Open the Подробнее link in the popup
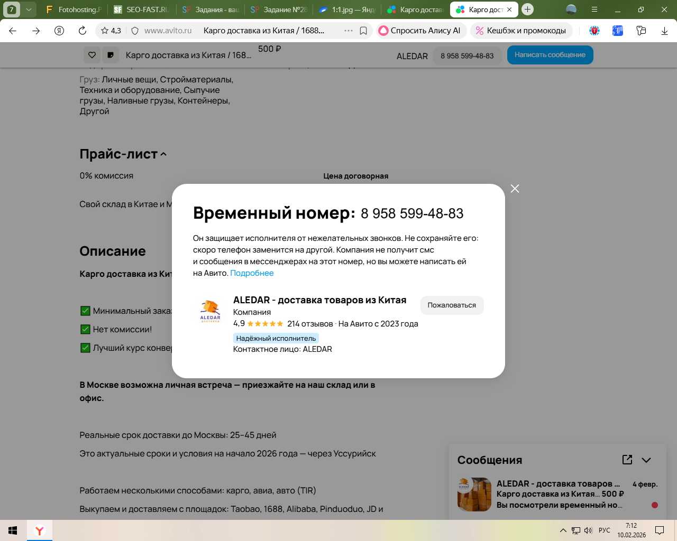 pyautogui.click(x=252, y=273)
